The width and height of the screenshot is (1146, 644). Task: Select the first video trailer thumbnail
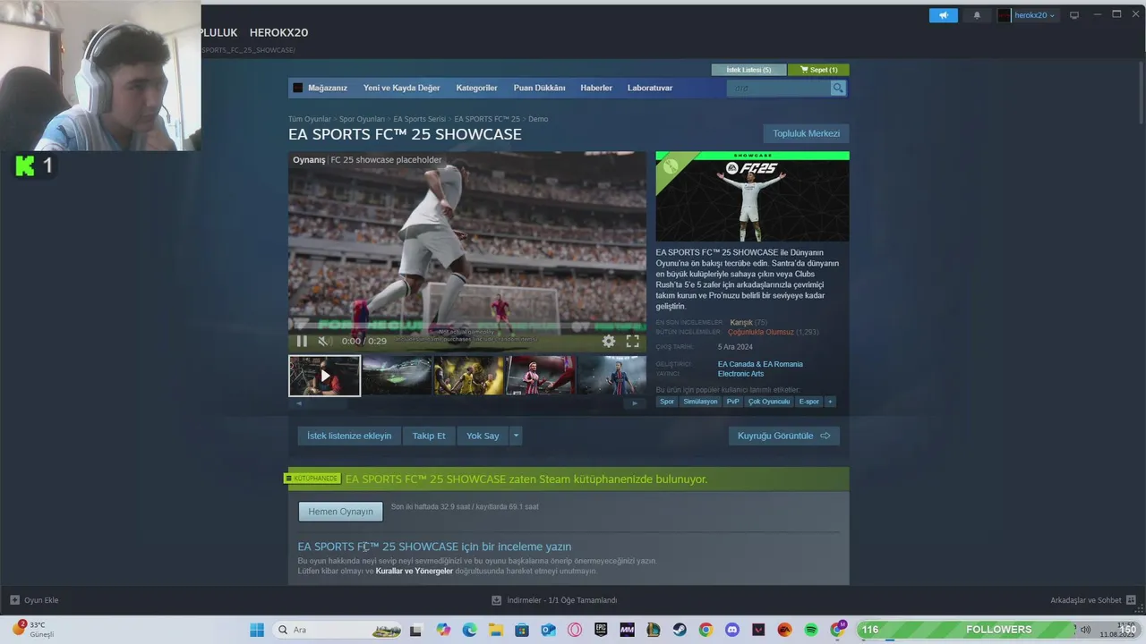pos(324,376)
